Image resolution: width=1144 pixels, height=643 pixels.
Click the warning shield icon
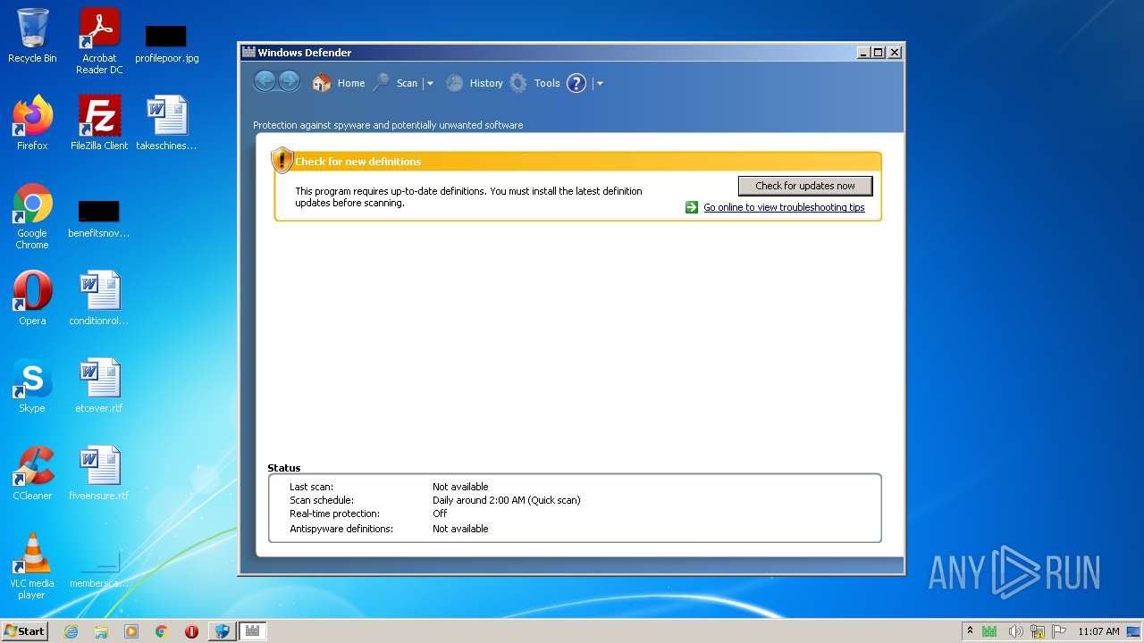(282, 160)
